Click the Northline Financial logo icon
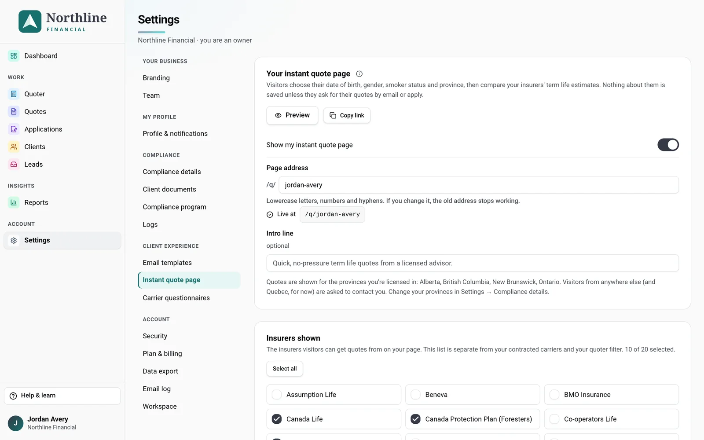 (30, 22)
